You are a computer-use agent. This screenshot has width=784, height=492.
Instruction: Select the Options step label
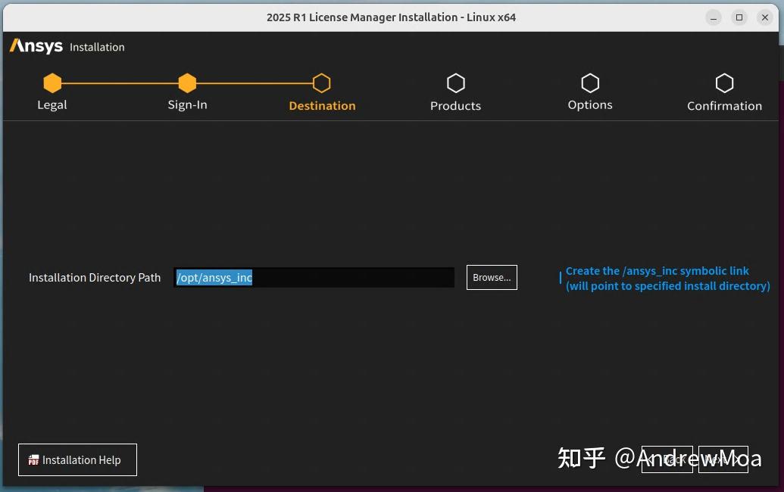590,105
